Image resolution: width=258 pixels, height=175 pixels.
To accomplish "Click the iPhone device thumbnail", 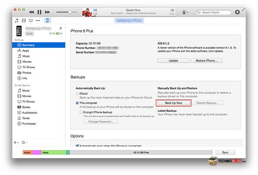I will pyautogui.click(x=19, y=31).
